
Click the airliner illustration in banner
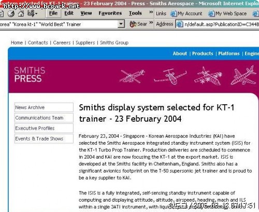(x=244, y=75)
